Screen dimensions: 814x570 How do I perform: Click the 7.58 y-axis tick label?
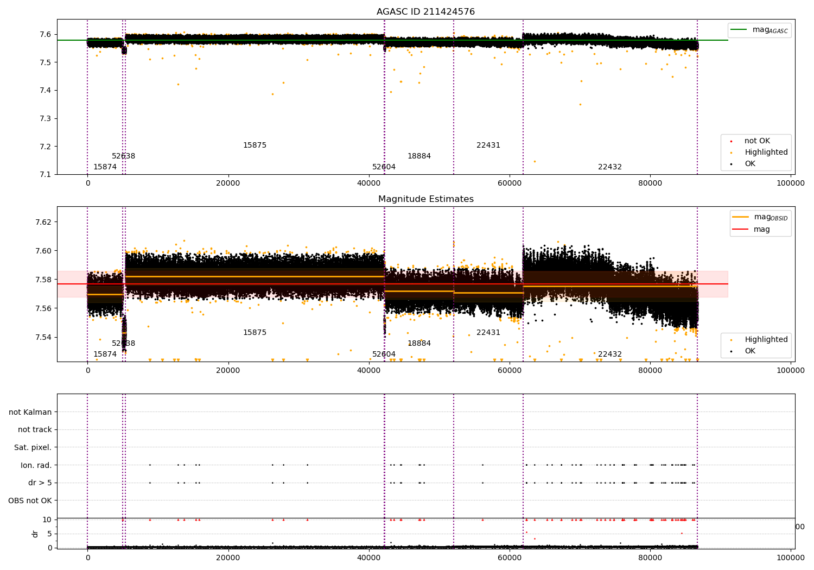pyautogui.click(x=43, y=280)
